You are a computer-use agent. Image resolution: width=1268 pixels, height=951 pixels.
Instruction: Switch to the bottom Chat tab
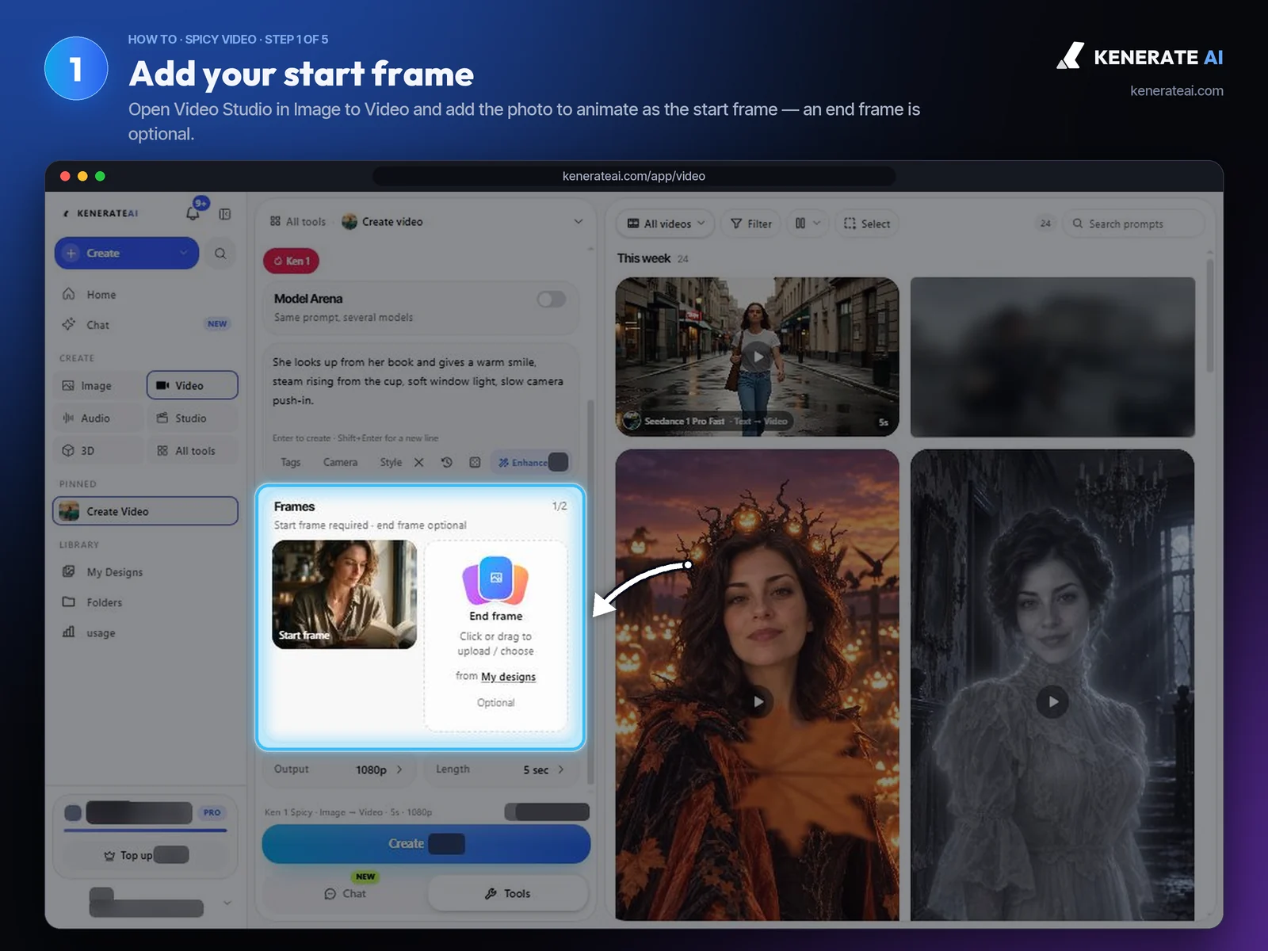pos(346,893)
